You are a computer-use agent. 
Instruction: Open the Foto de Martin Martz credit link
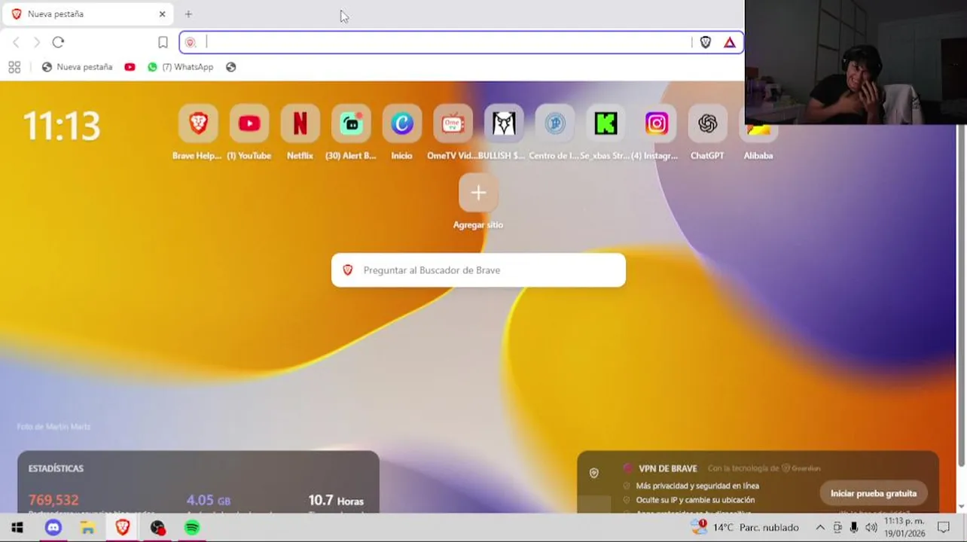[53, 427]
